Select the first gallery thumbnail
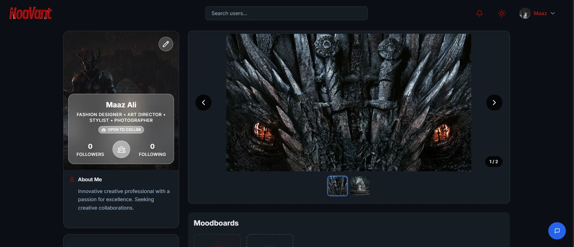This screenshot has width=574, height=247. point(337,186)
